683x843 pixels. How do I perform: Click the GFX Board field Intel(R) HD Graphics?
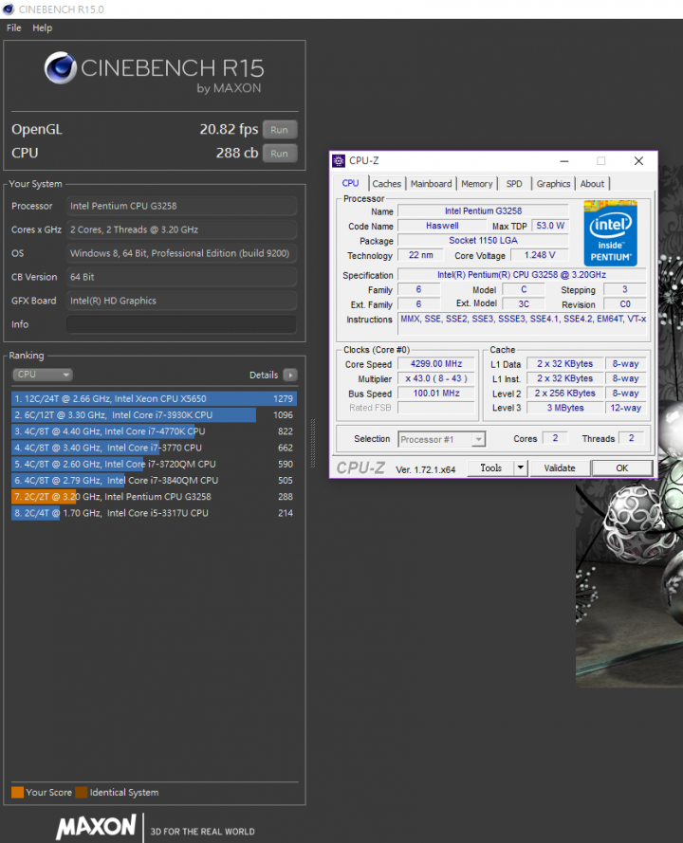click(x=181, y=301)
